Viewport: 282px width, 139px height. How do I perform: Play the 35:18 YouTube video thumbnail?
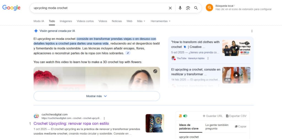(236, 48)
